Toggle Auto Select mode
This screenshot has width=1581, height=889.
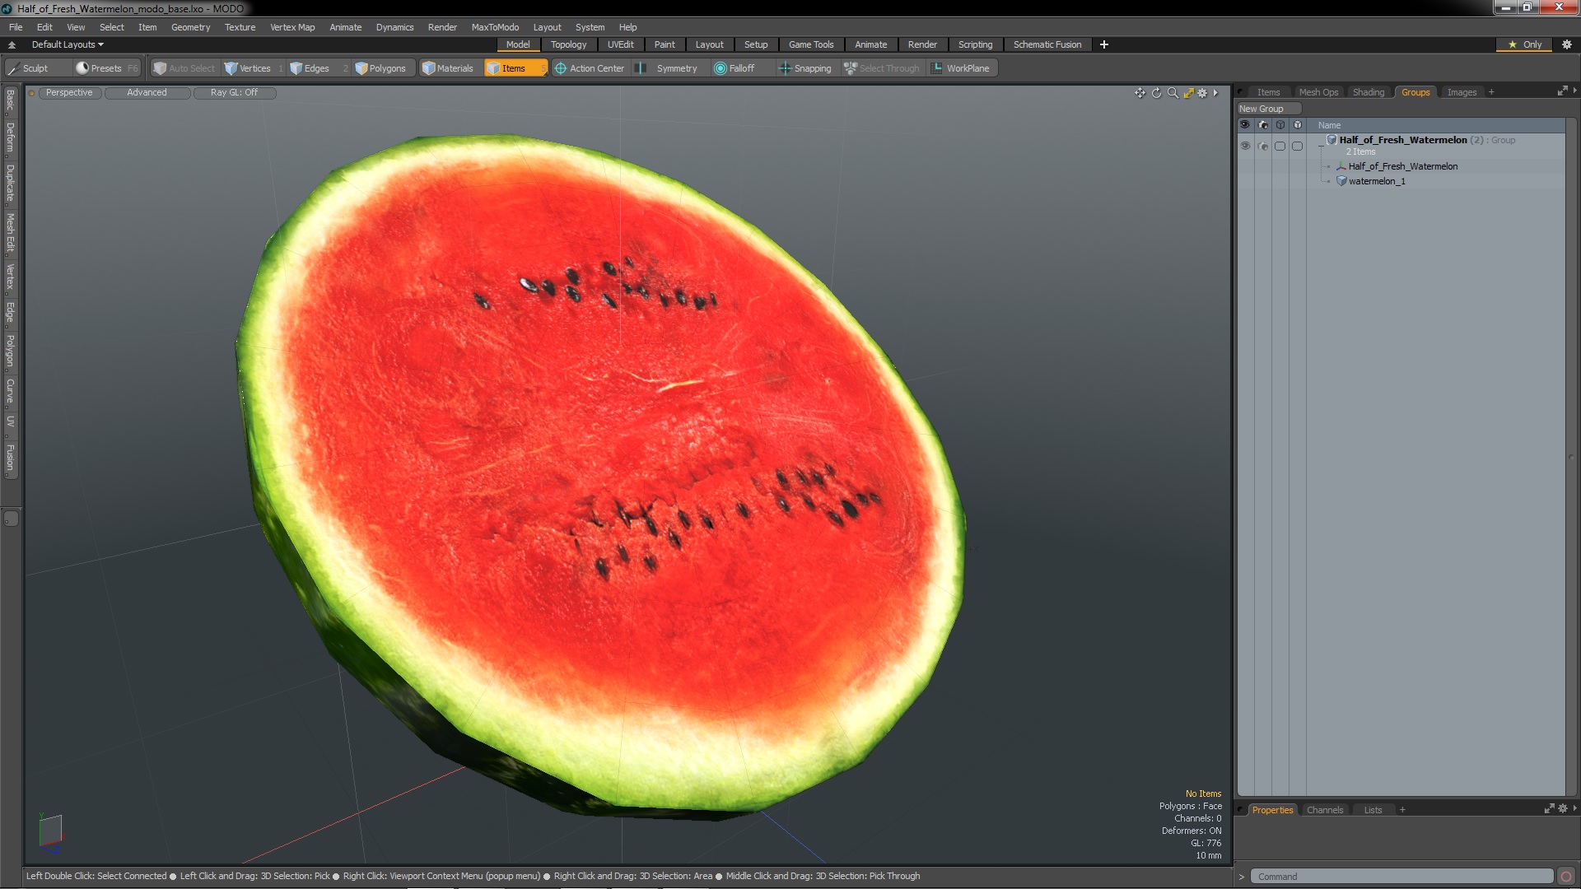click(x=184, y=68)
